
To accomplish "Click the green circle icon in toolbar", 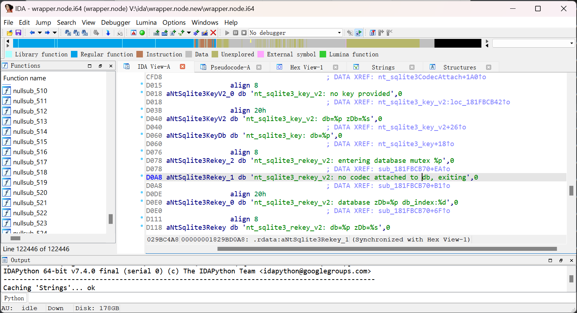I will click(x=142, y=33).
